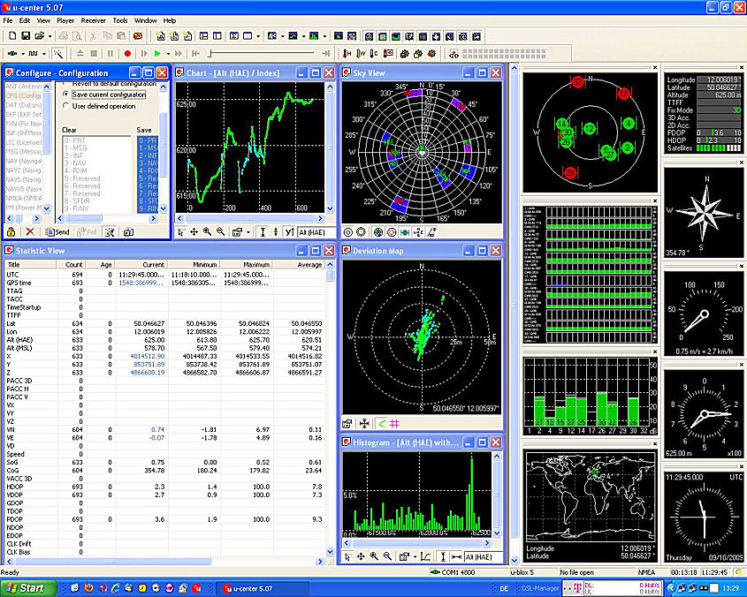Click the clock showing 13:29 in system tray
Screen dimensions: 747x597
730,588
